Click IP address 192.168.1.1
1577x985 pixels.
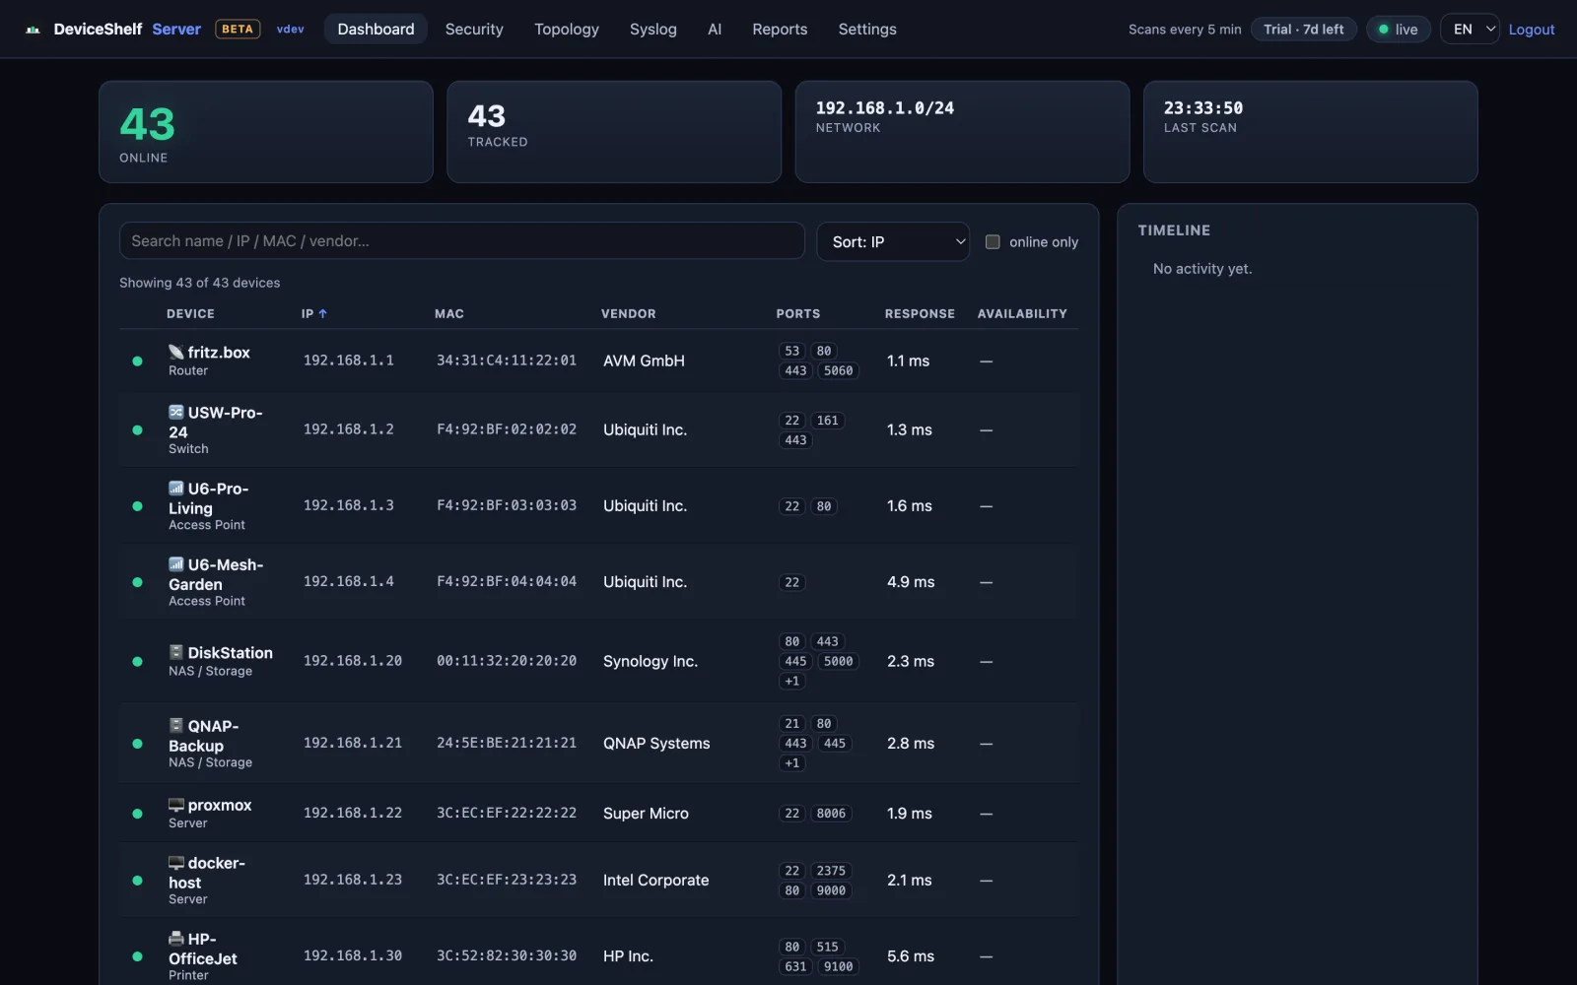349,361
